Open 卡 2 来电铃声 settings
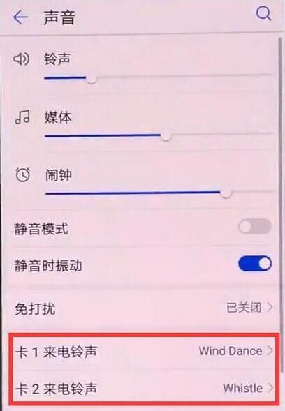This screenshot has height=411, width=285. (144, 388)
